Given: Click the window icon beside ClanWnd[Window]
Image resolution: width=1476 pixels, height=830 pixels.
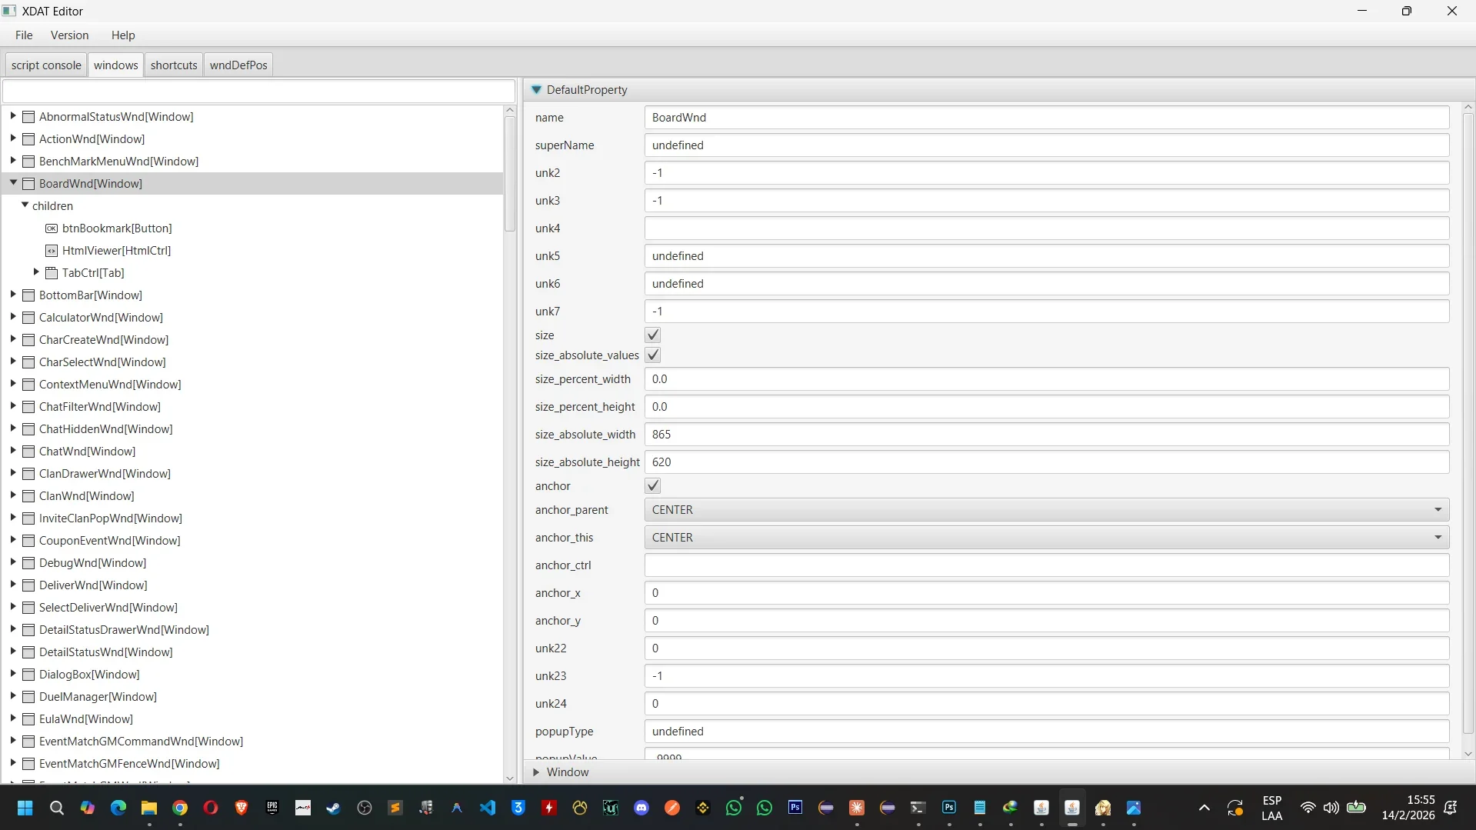Looking at the screenshot, I should point(28,496).
